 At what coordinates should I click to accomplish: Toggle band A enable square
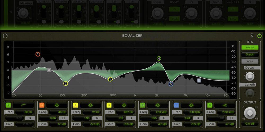[8, 105]
